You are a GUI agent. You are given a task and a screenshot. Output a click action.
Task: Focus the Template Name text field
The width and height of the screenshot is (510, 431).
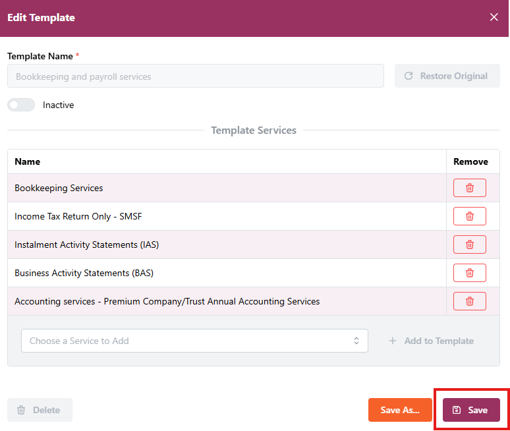195,76
